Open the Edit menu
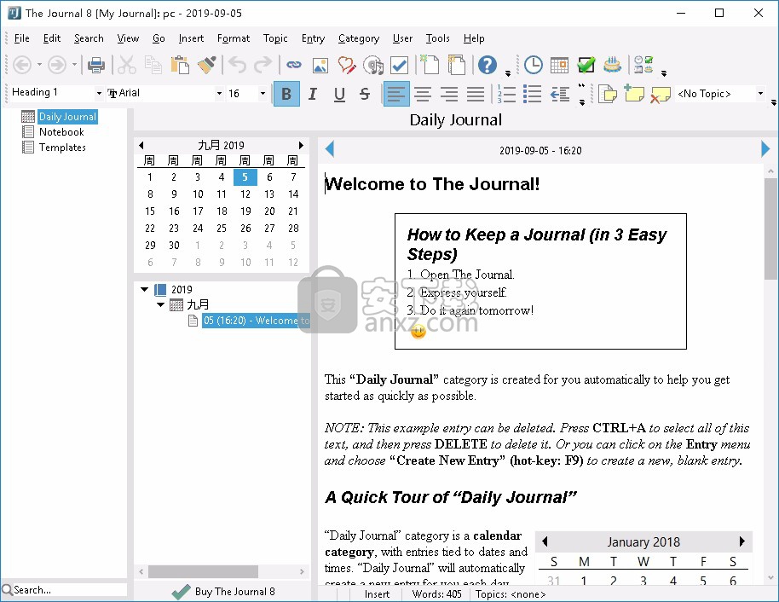Screen dimensions: 779x602 pyautogui.click(x=52, y=38)
